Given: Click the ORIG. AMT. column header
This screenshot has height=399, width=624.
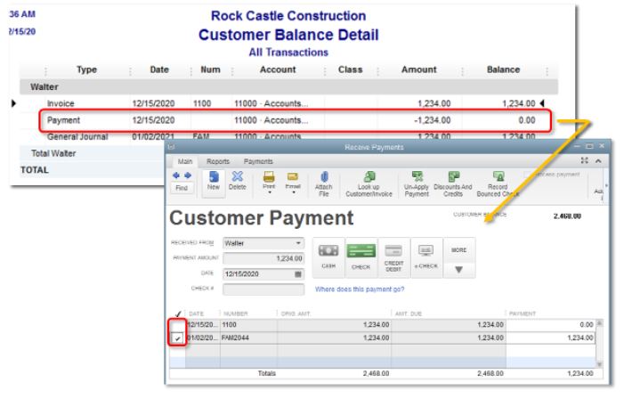Looking at the screenshot, I should pos(296,313).
